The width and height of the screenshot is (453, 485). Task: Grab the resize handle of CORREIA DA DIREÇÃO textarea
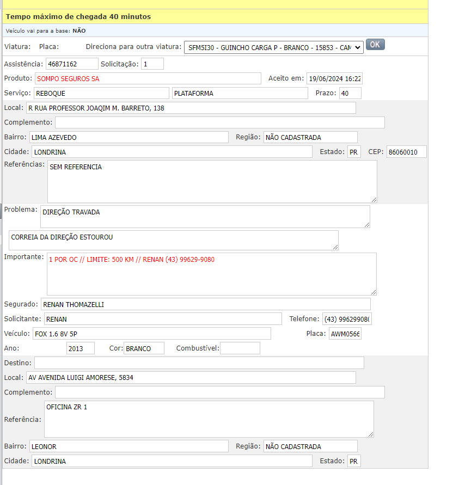335,247
